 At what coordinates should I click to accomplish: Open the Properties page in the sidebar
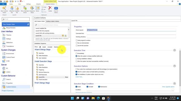pyautogui.click(x=9, y=83)
